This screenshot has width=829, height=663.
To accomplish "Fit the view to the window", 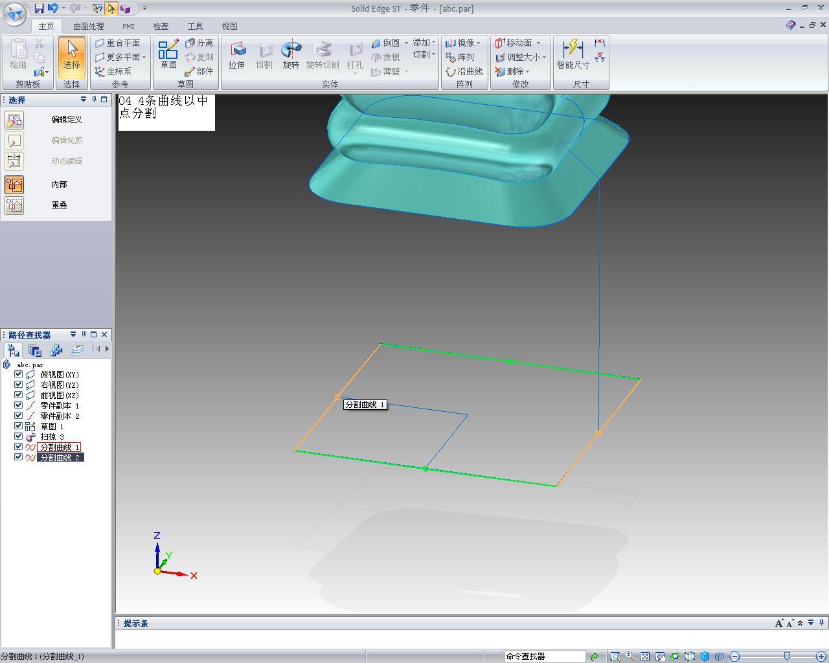I will [x=645, y=657].
